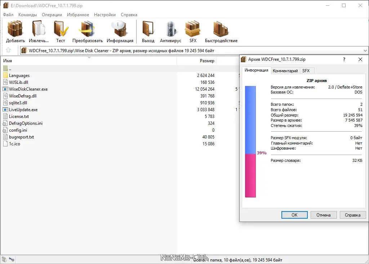The width and height of the screenshot is (369, 264).
Task: Expand the archive path dropdown arrow
Action: 365,50
